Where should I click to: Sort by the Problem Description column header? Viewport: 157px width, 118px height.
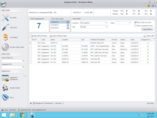[x=100, y=40]
